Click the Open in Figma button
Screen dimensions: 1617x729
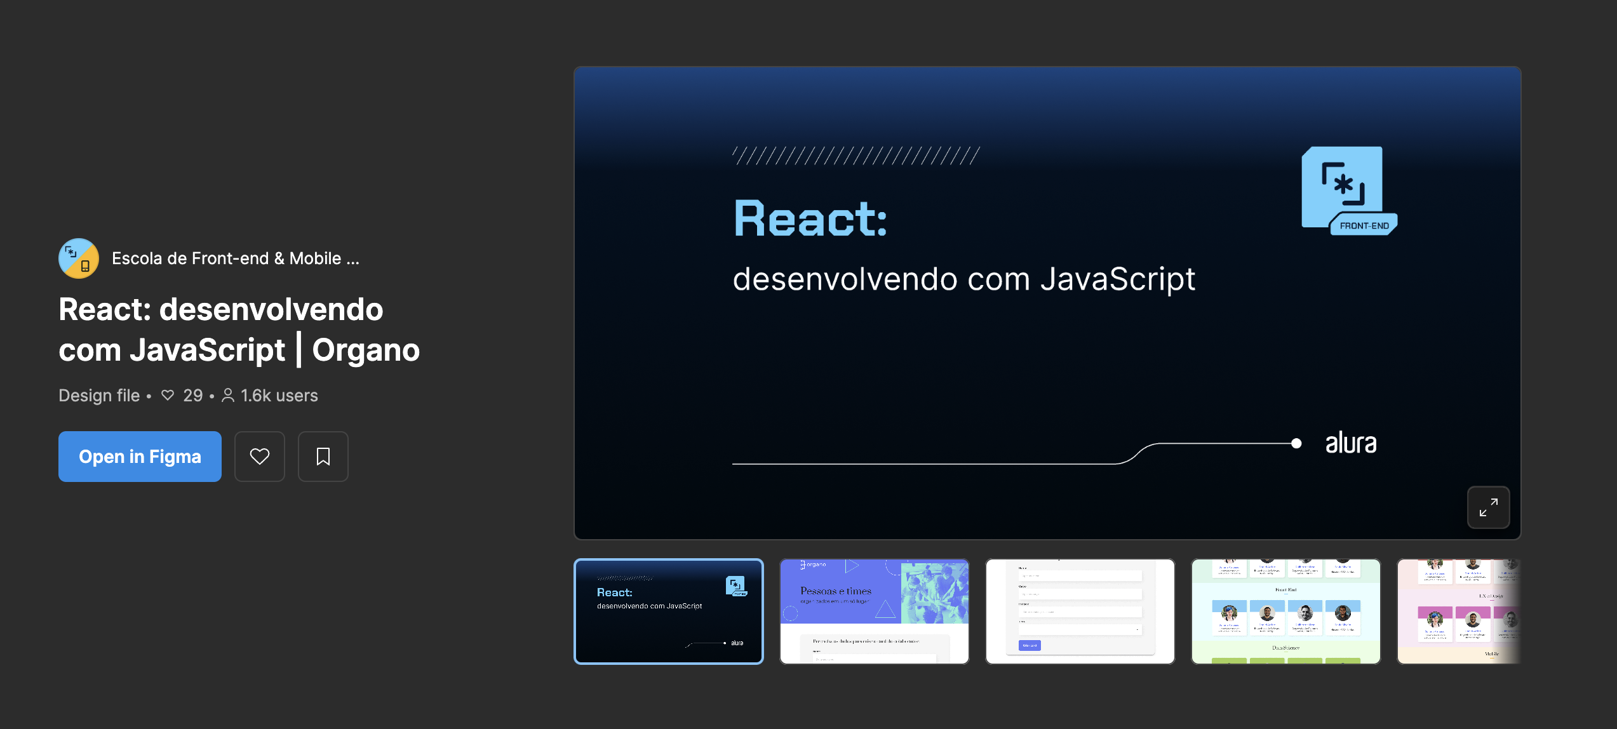(140, 456)
